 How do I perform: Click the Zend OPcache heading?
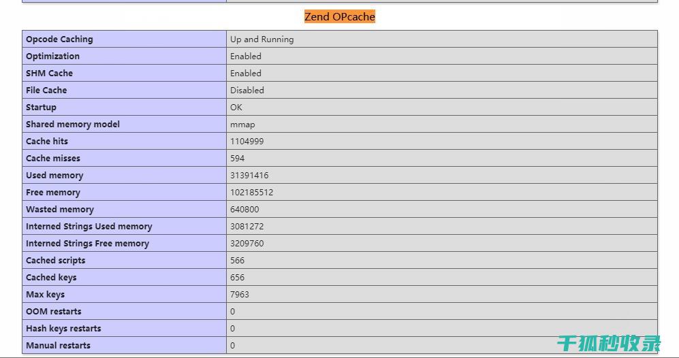(339, 16)
